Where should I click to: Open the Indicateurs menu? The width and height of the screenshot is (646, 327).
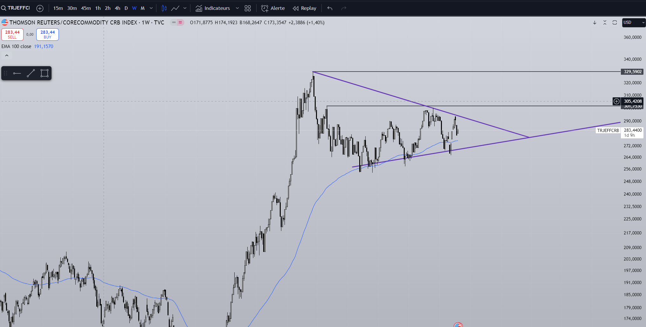coord(213,8)
